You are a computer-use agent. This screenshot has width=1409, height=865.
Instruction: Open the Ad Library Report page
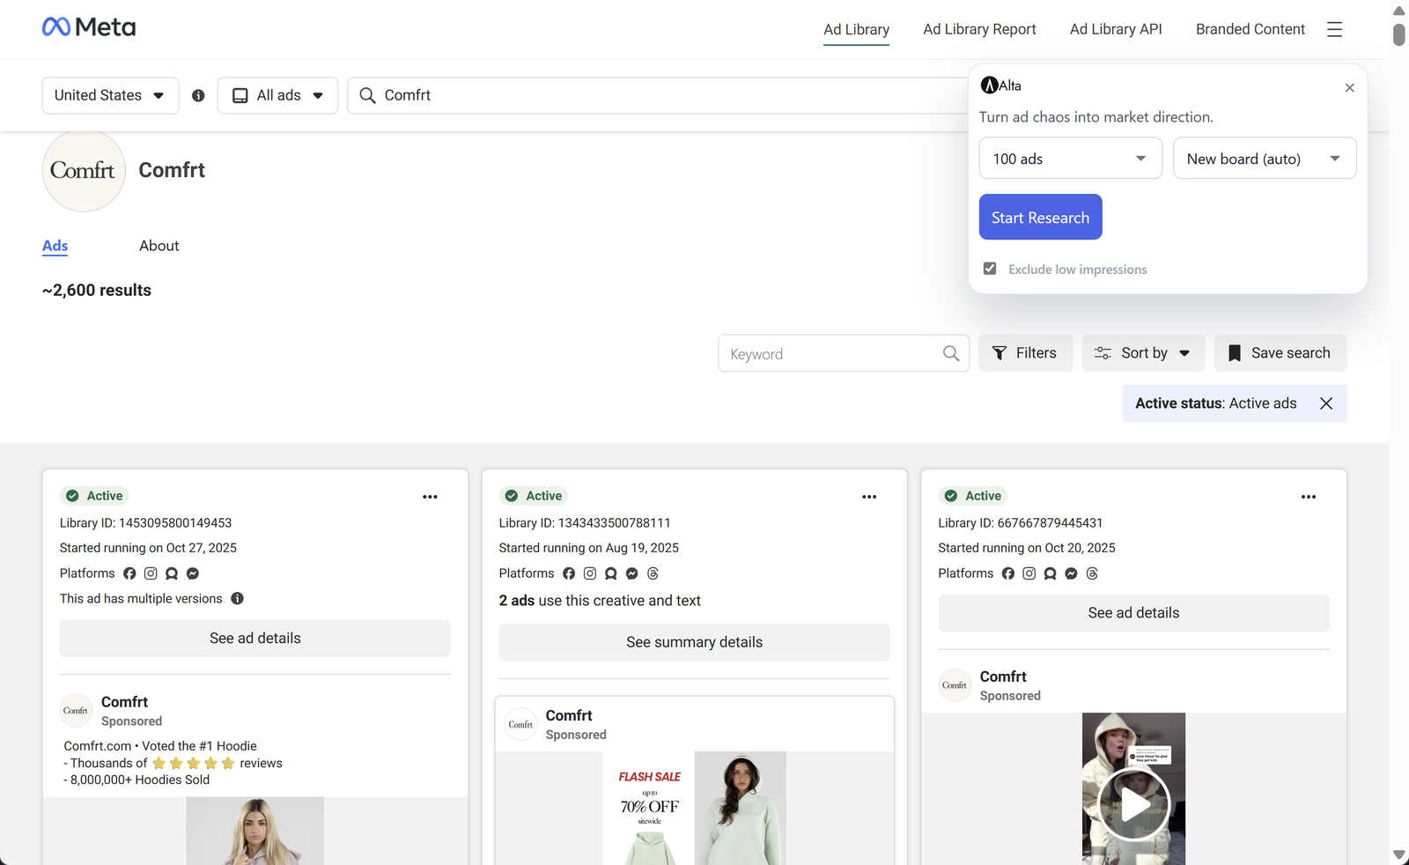click(x=979, y=29)
